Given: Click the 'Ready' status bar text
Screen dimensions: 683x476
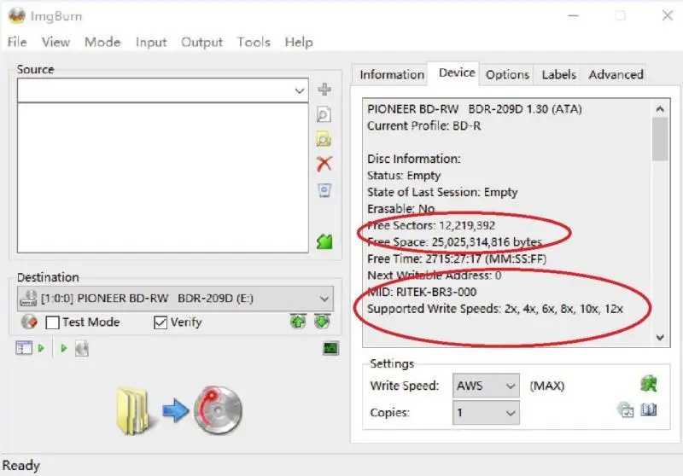Looking at the screenshot, I should (20, 465).
